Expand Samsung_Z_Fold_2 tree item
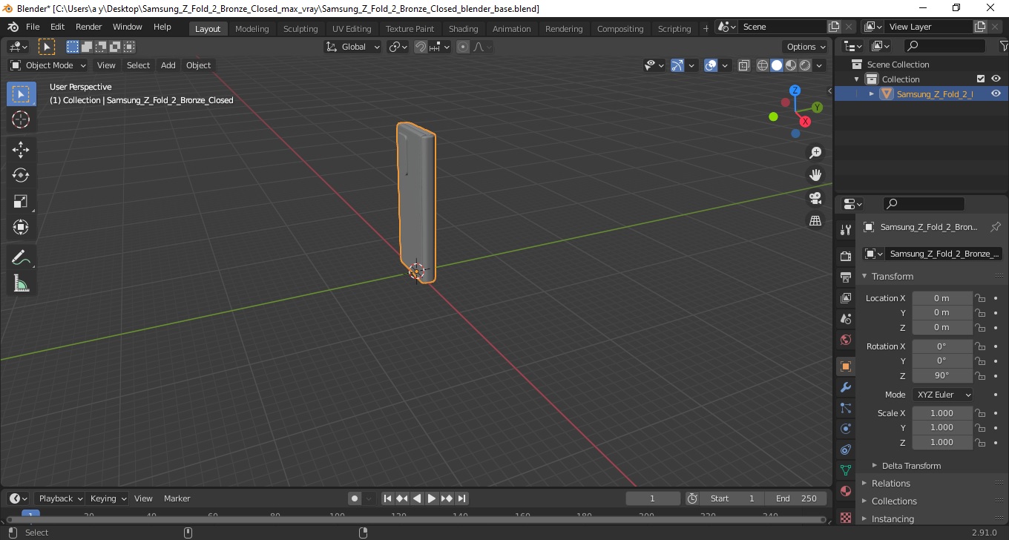 pyautogui.click(x=872, y=93)
